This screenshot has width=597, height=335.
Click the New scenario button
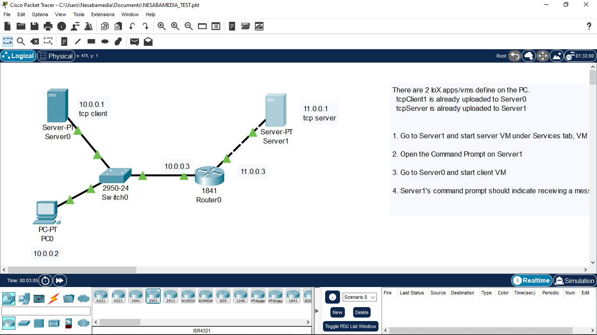pyautogui.click(x=337, y=312)
